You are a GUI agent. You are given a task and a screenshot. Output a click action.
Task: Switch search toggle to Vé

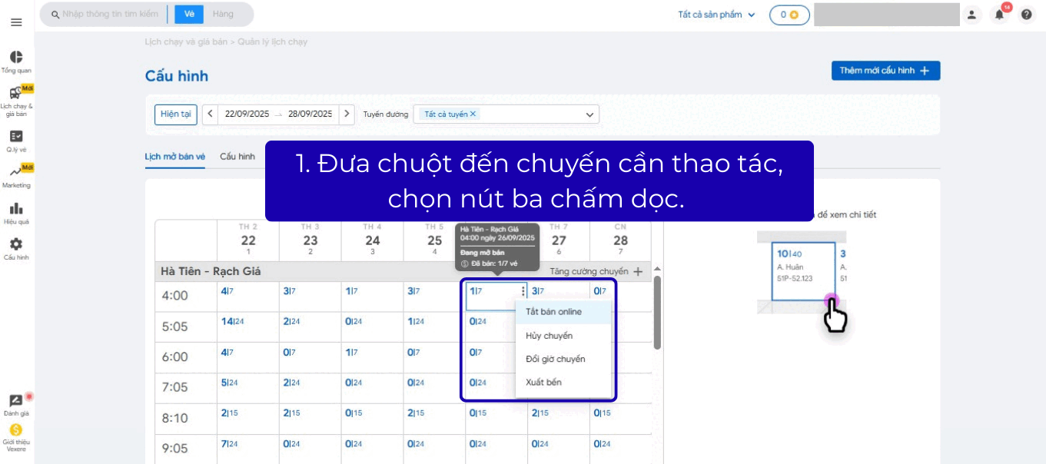[x=189, y=15]
